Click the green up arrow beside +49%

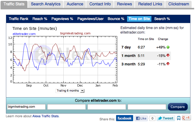168,47
